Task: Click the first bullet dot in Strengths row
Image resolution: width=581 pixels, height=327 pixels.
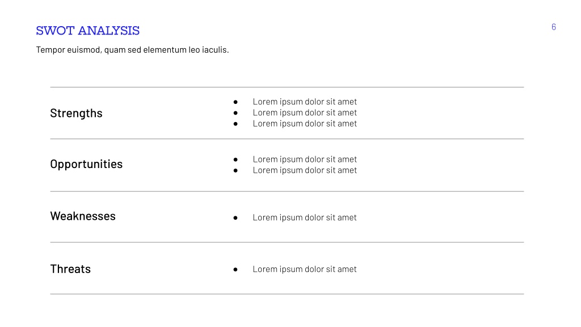Action: pyautogui.click(x=235, y=102)
